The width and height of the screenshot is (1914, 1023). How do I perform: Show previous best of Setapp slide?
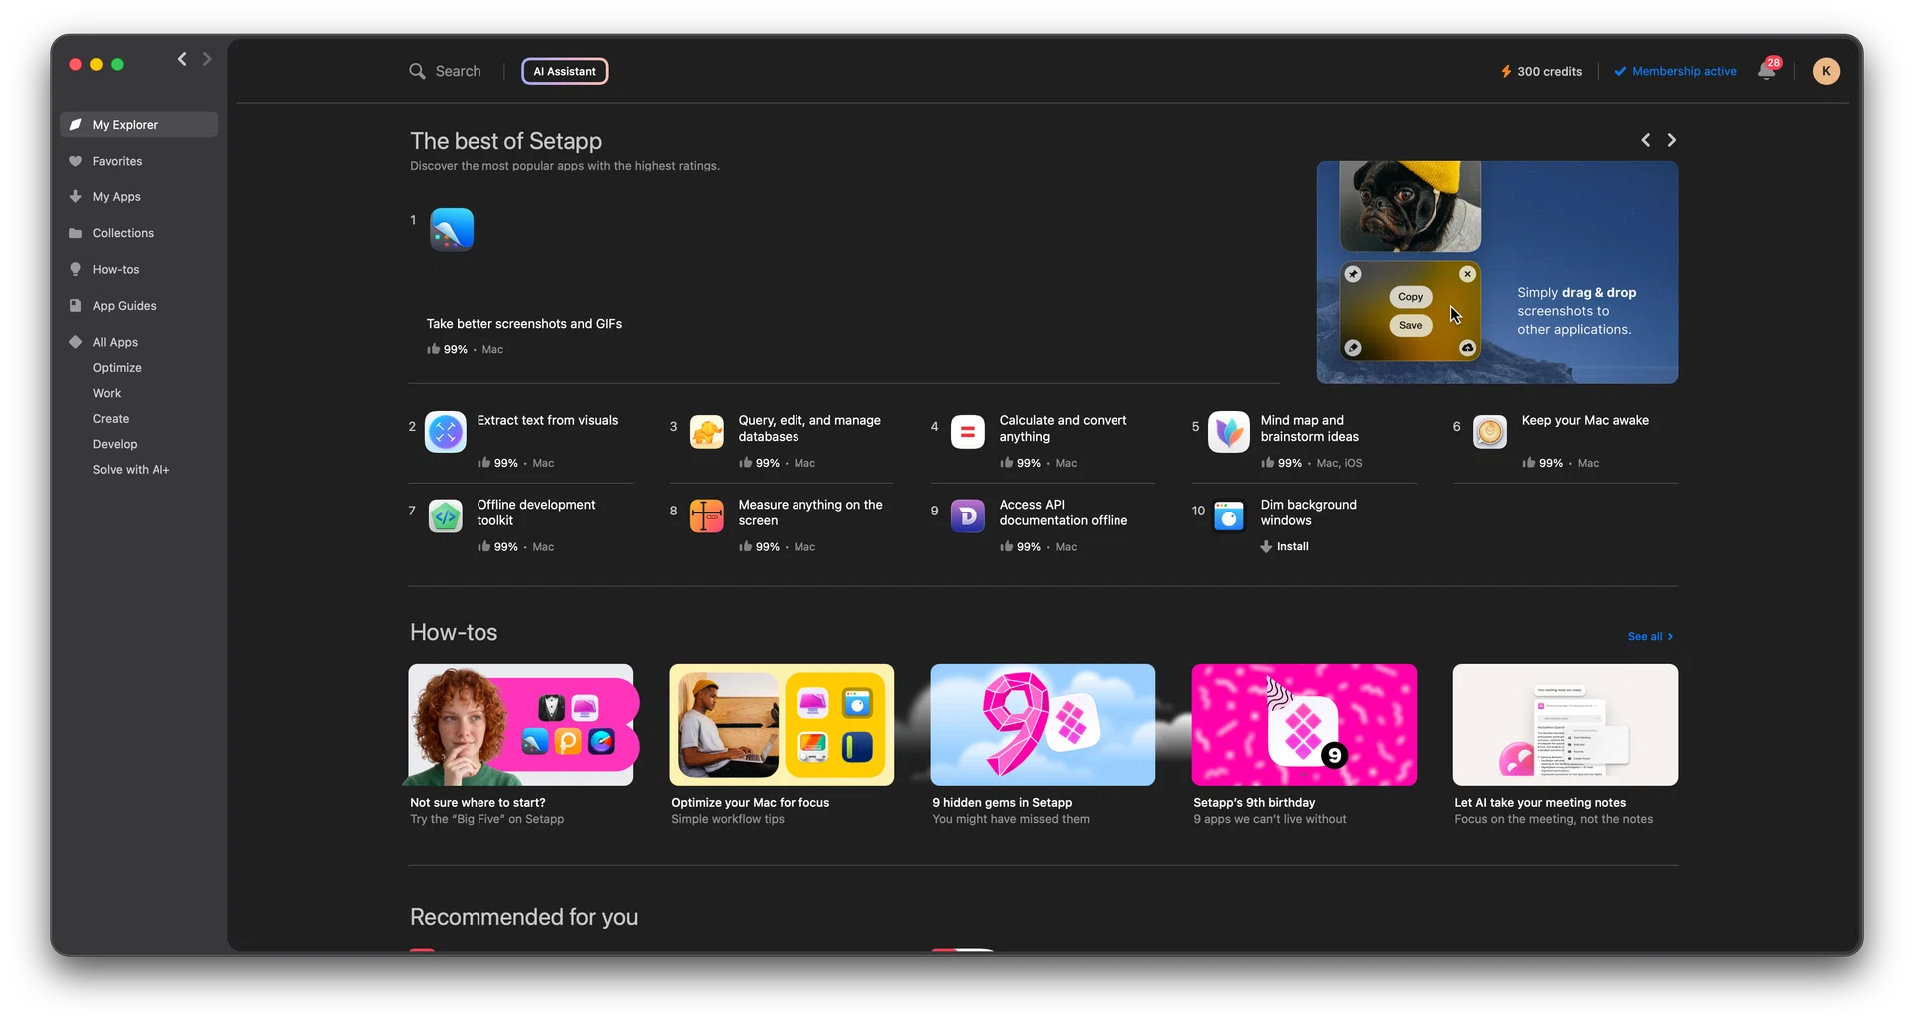tap(1646, 140)
